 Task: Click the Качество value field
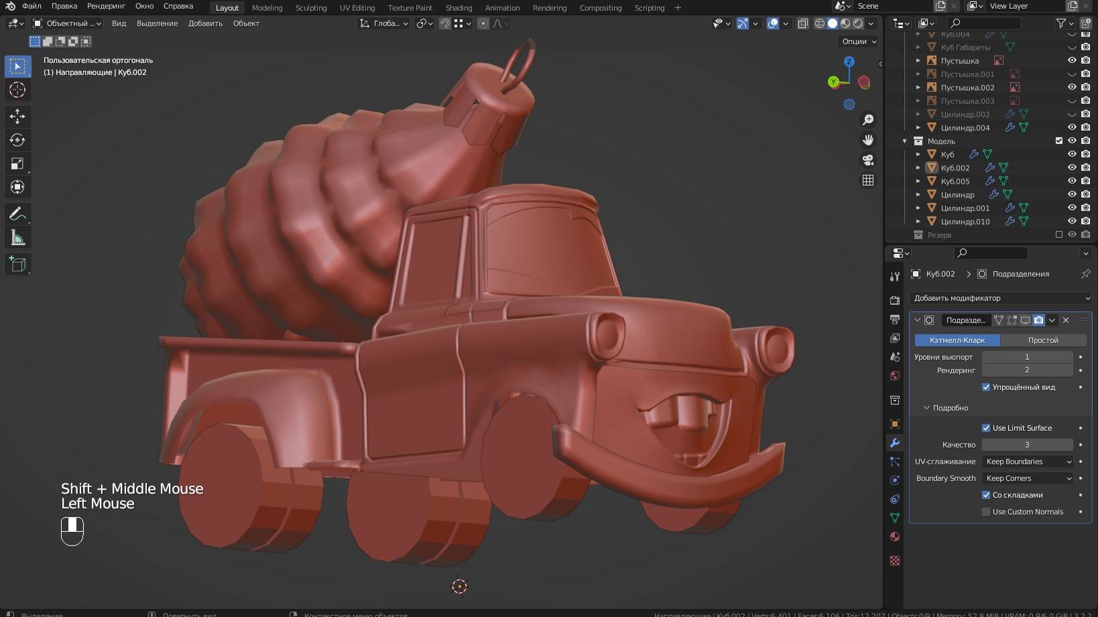(x=1028, y=445)
